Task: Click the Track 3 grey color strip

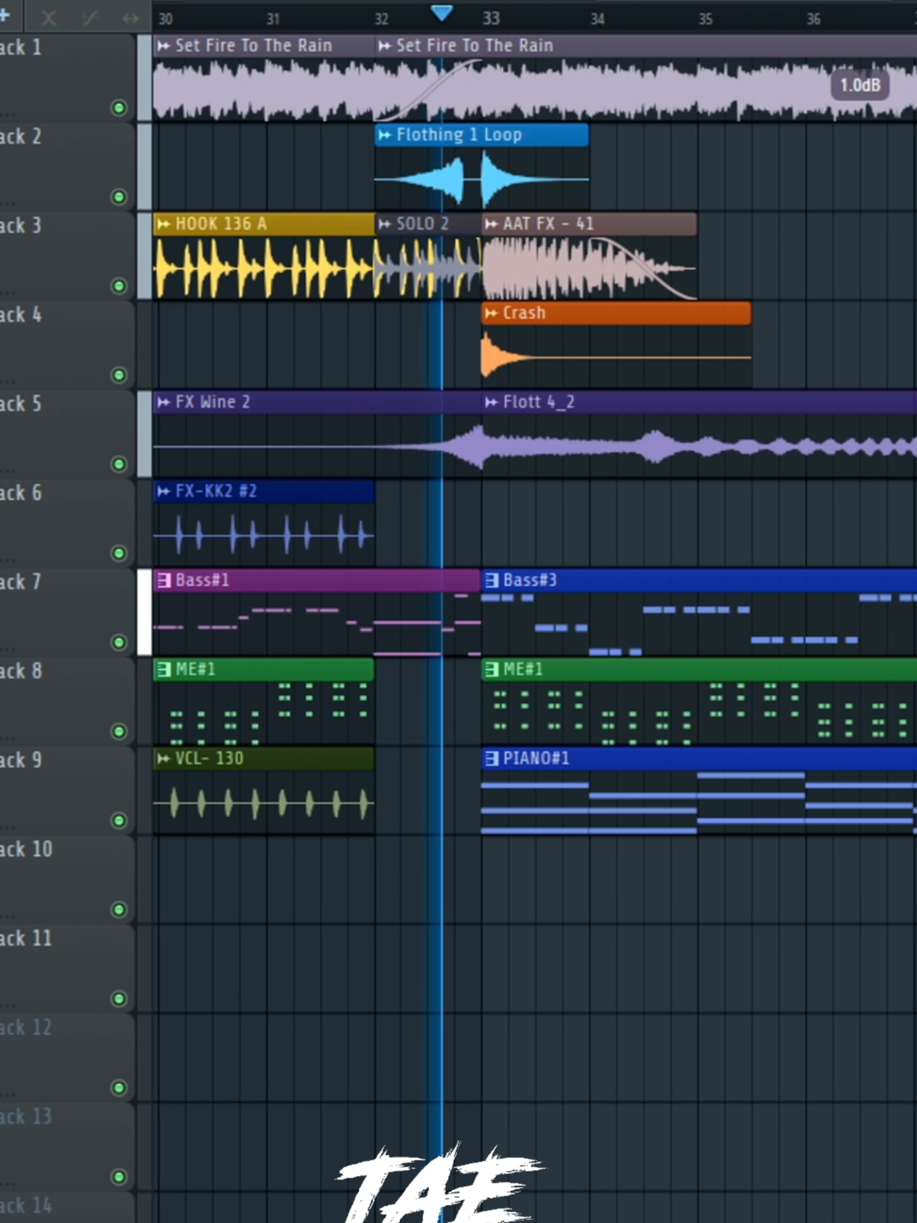Action: tap(144, 256)
